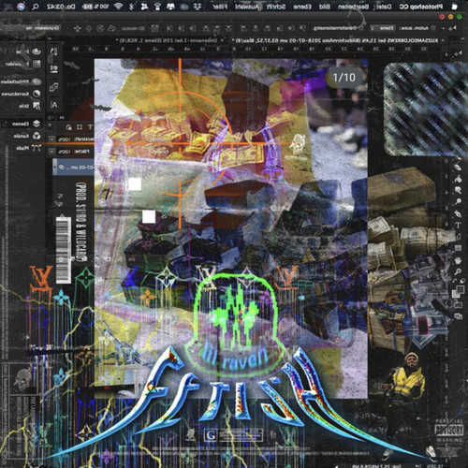The image size is (468, 468).
Task: Toggle the Transformationsstrg. checkbox
Action: pos(361,28)
